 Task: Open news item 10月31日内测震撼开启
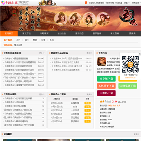[x=20, y=62]
